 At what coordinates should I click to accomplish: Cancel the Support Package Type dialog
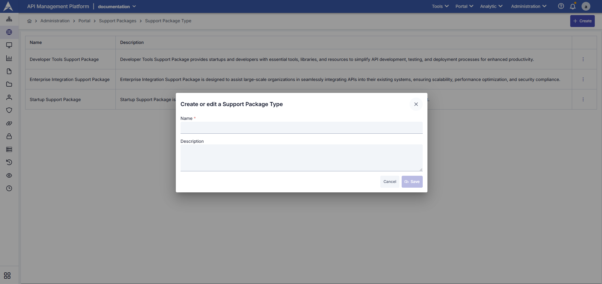[x=390, y=181]
